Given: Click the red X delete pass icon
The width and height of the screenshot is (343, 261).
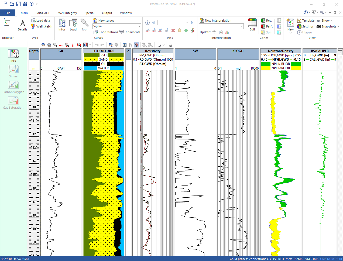Looking at the screenshot, I should [173, 30].
